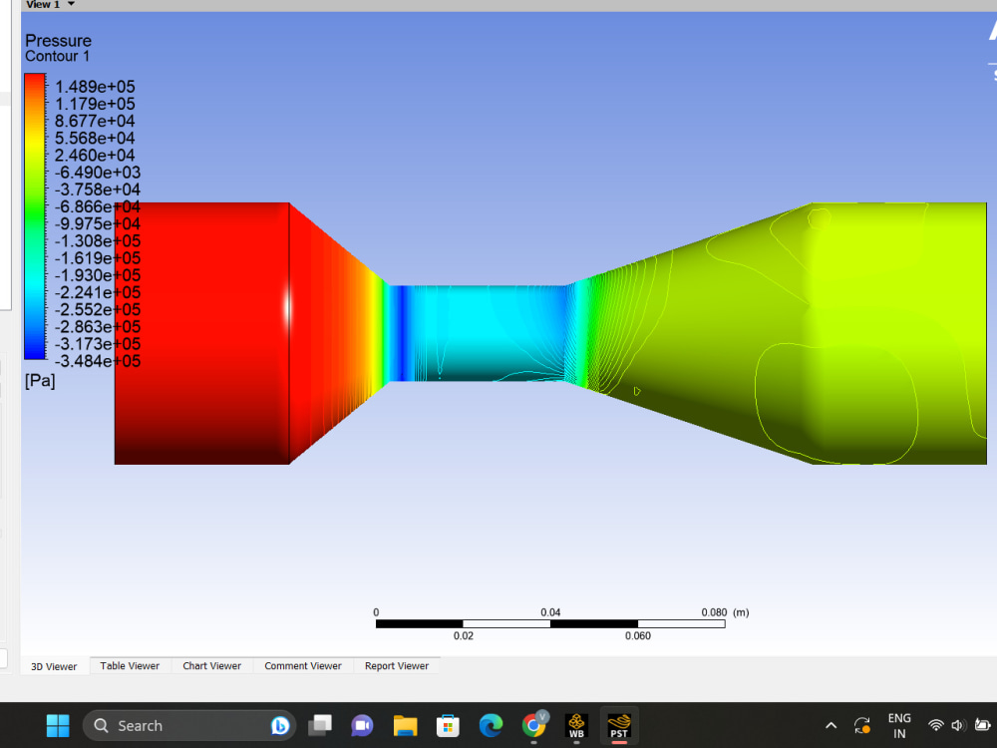
Task: Switch to the Table Viewer tab
Action: click(x=130, y=665)
